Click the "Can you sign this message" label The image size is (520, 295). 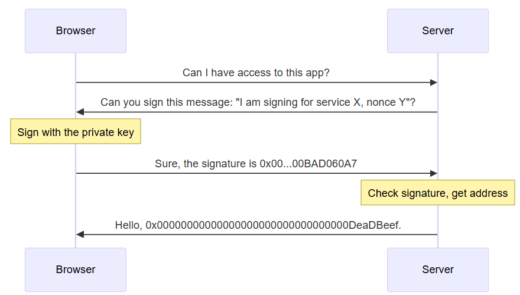258,102
